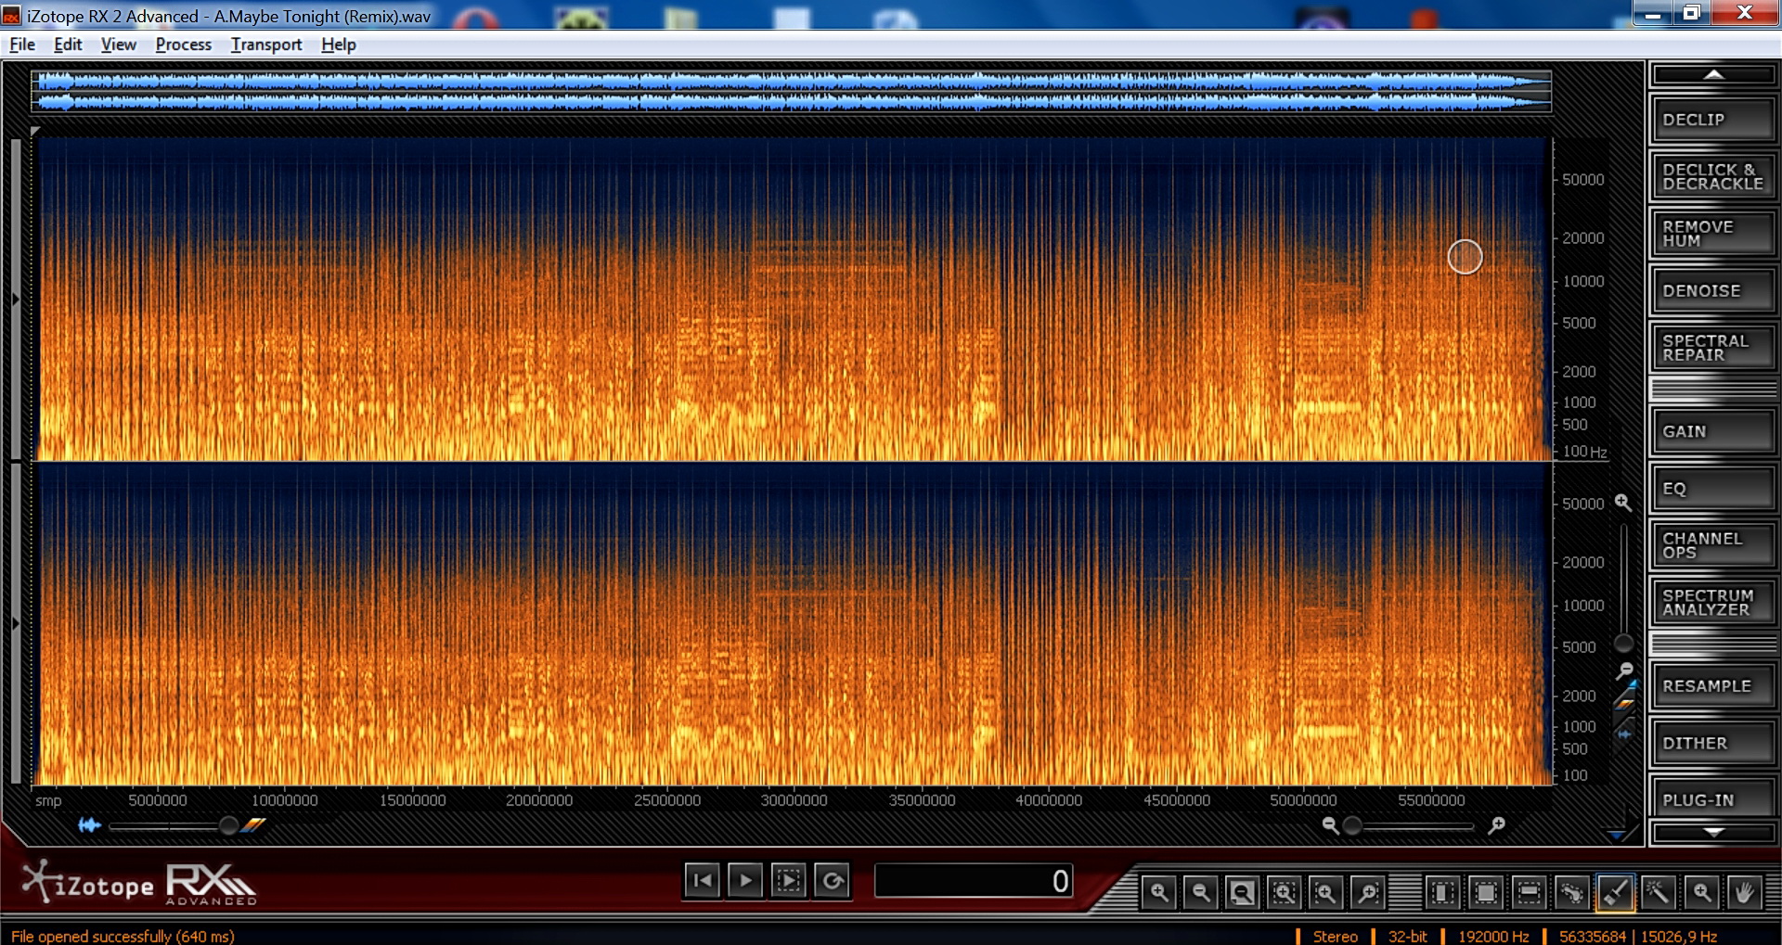The height and width of the screenshot is (945, 1782).
Task: Activate the hand grab tool
Action: [1744, 892]
